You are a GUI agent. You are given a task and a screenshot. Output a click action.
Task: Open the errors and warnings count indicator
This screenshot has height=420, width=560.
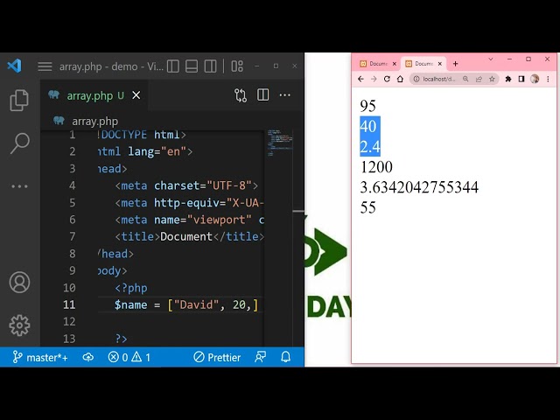coord(129,357)
